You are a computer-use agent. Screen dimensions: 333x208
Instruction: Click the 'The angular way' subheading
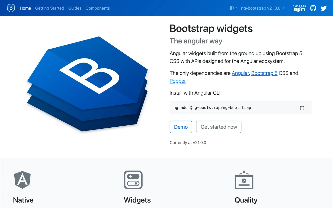point(196,41)
